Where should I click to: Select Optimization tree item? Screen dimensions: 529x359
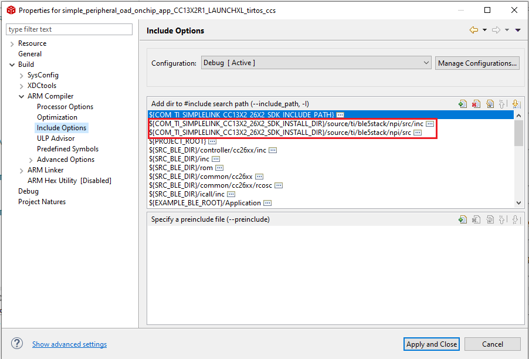pyautogui.click(x=57, y=117)
